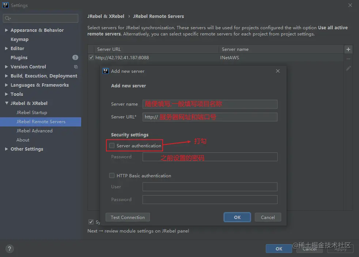Select JRebel Startup in the sidebar
The image size is (359, 257).
(x=31, y=113)
